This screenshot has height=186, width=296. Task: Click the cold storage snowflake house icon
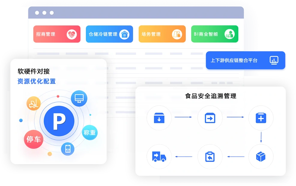pos(124,34)
